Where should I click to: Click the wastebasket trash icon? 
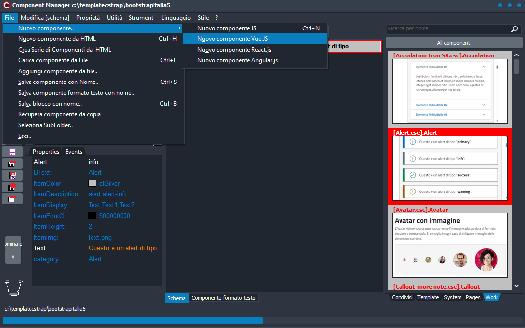pos(14,288)
